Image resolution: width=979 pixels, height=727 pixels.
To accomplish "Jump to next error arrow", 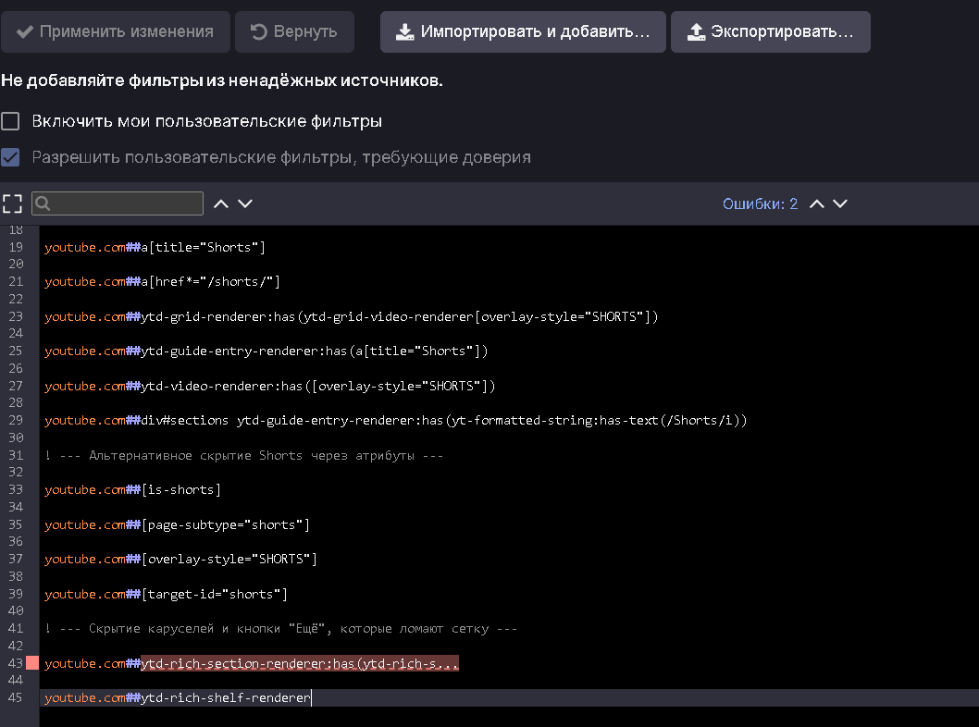I will click(840, 203).
